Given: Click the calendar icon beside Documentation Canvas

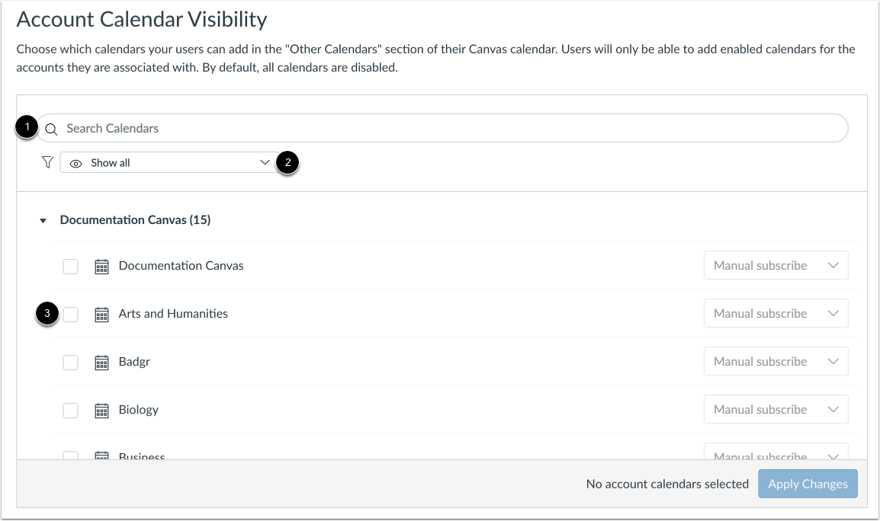Looking at the screenshot, I should point(101,266).
